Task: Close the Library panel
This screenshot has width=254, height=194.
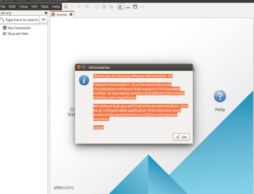Action: pyautogui.click(x=46, y=13)
